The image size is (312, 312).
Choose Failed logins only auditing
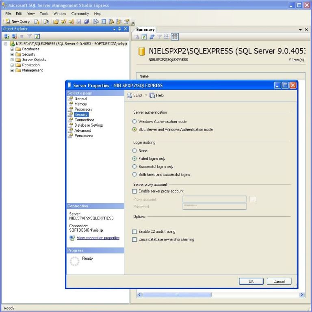[x=134, y=159]
